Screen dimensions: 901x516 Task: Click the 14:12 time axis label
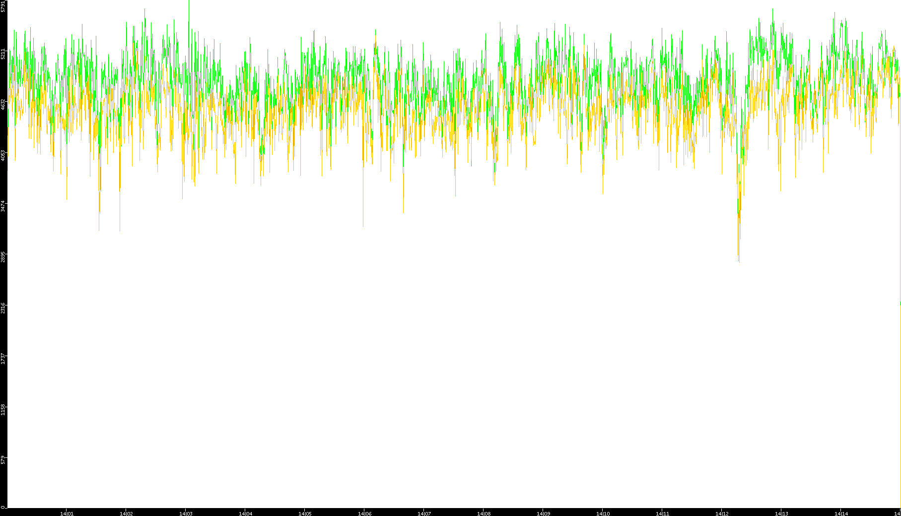coord(722,513)
